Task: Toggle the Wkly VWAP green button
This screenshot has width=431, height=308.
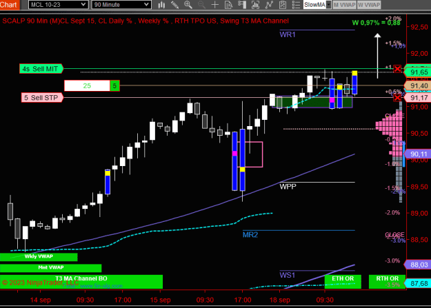Action: [x=39, y=256]
